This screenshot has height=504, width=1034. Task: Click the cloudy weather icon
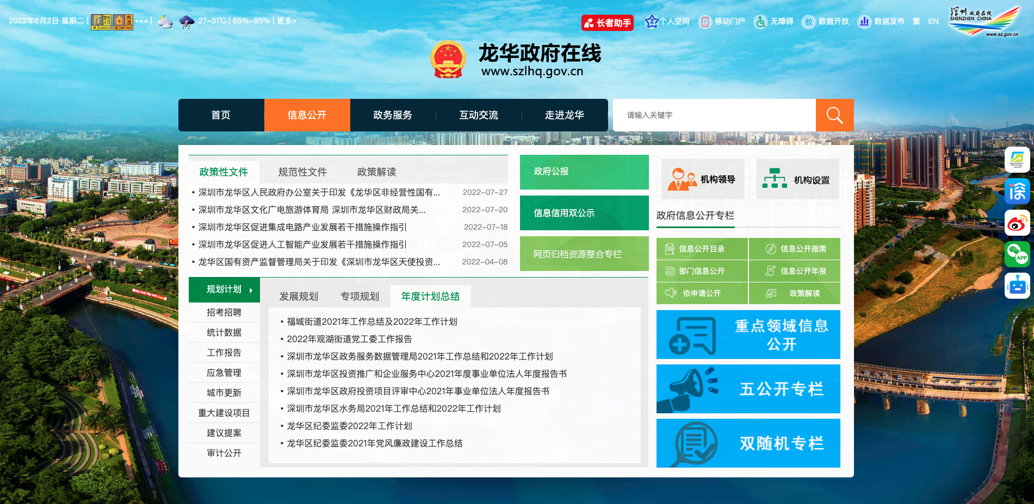[165, 22]
